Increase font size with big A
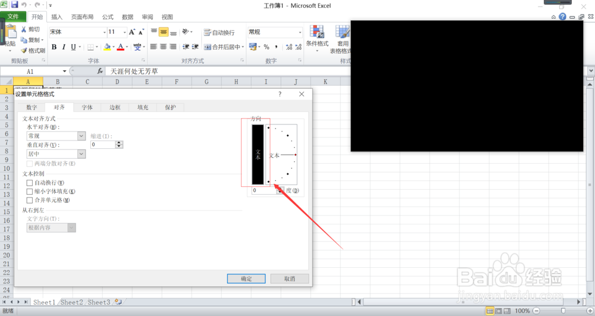The height and width of the screenshot is (316, 595). tap(131, 32)
